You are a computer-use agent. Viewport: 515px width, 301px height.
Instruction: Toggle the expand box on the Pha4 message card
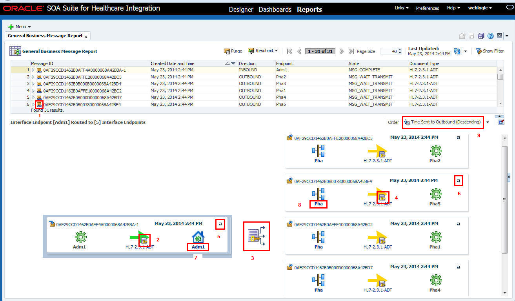[x=458, y=267]
